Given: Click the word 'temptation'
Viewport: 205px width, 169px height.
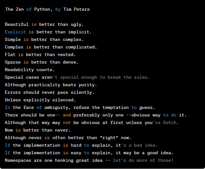Looking at the screenshot, I should point(116,107).
